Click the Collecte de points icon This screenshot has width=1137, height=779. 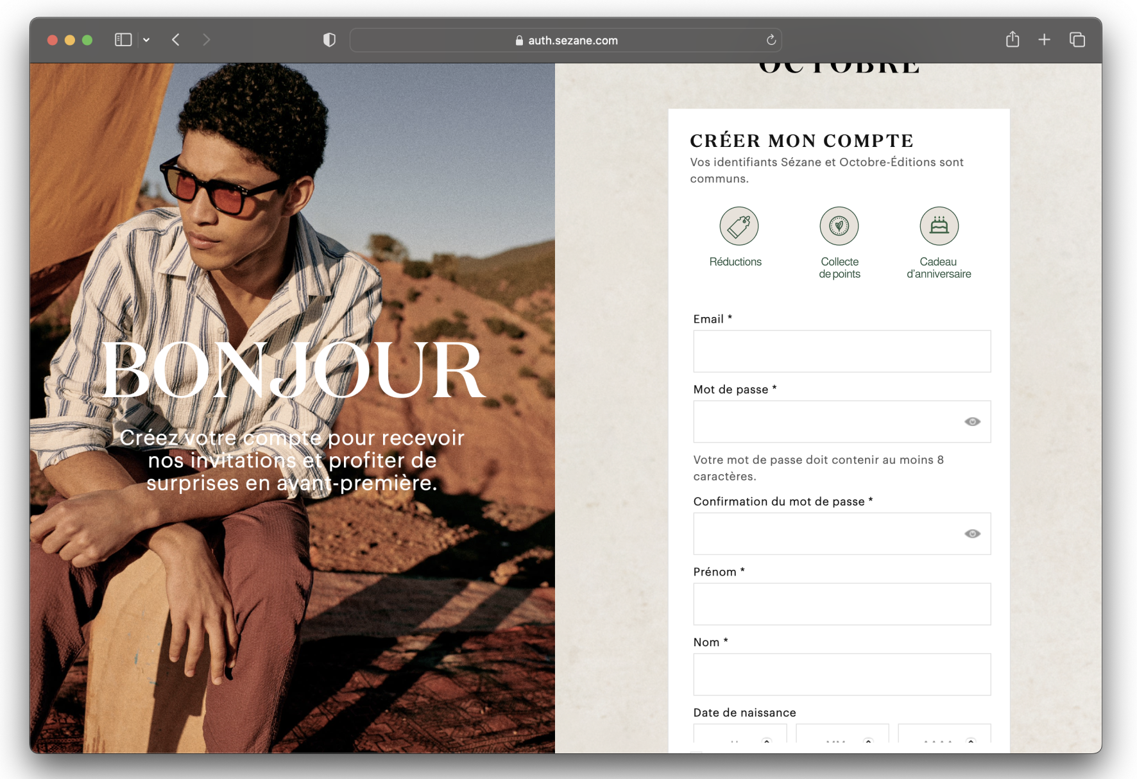click(839, 226)
